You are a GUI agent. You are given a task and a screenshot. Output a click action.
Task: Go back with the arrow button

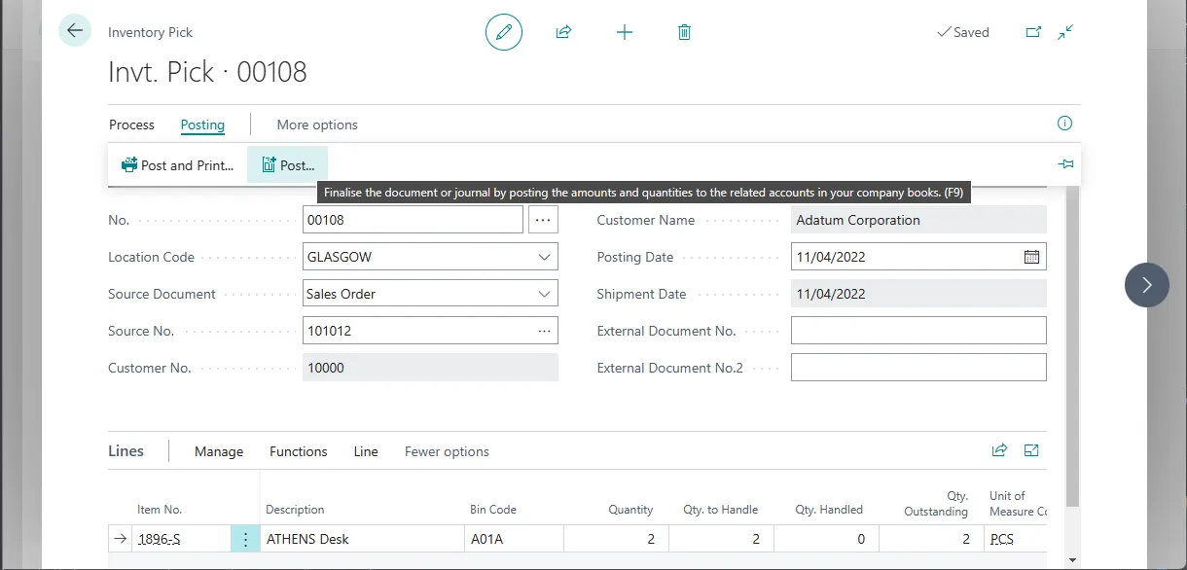click(x=75, y=31)
